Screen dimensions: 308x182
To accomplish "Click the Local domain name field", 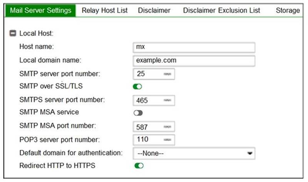I will pyautogui.click(x=194, y=61).
